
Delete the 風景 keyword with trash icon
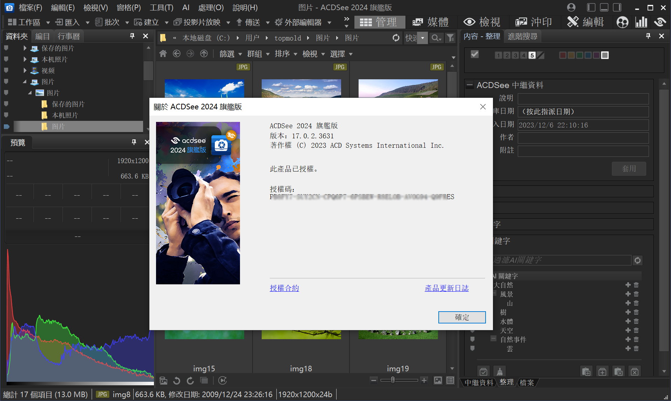point(636,294)
